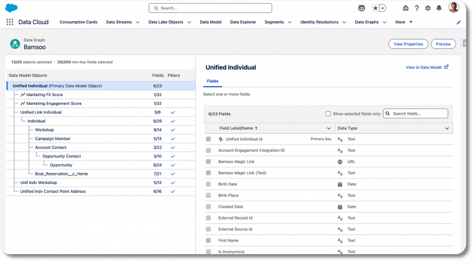Check the External Record Id checkbox
This screenshot has width=476, height=264.
click(x=208, y=218)
